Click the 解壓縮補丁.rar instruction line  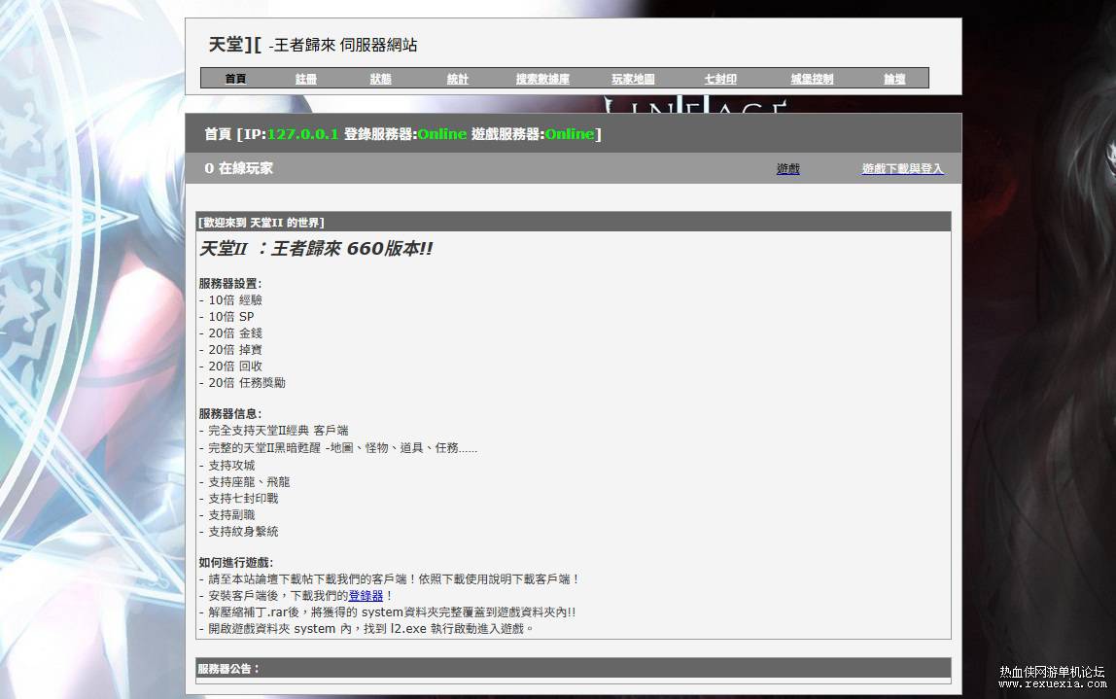(x=387, y=612)
